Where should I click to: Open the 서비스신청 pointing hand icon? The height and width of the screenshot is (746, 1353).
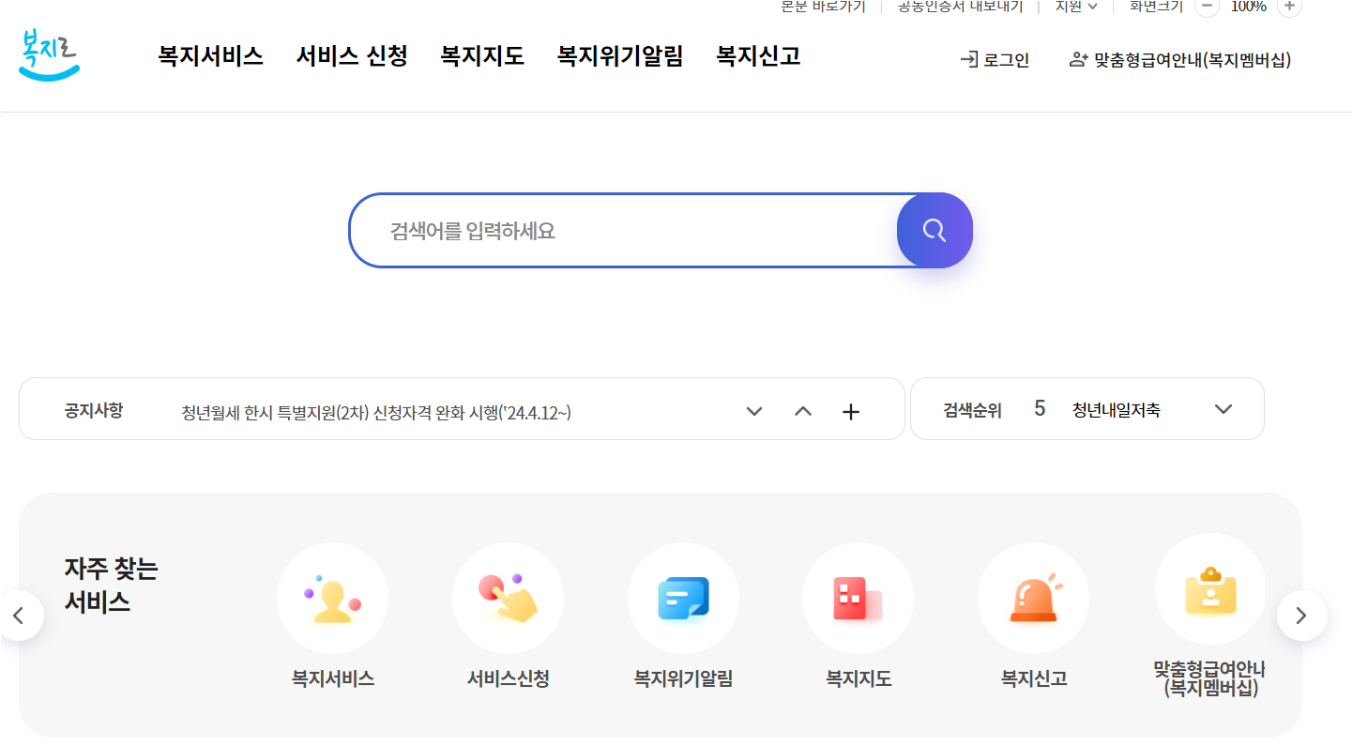click(508, 599)
